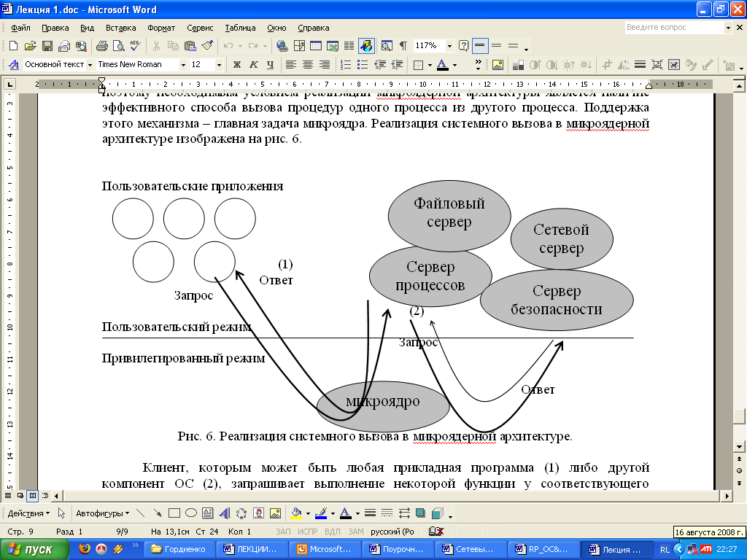The image size is (747, 560).
Task: Open the Формат menu
Action: pos(161,28)
